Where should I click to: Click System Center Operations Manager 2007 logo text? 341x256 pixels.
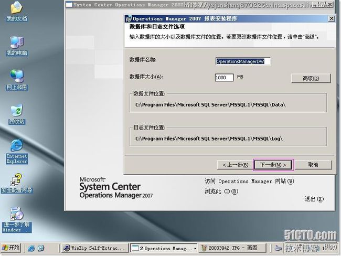(116, 188)
